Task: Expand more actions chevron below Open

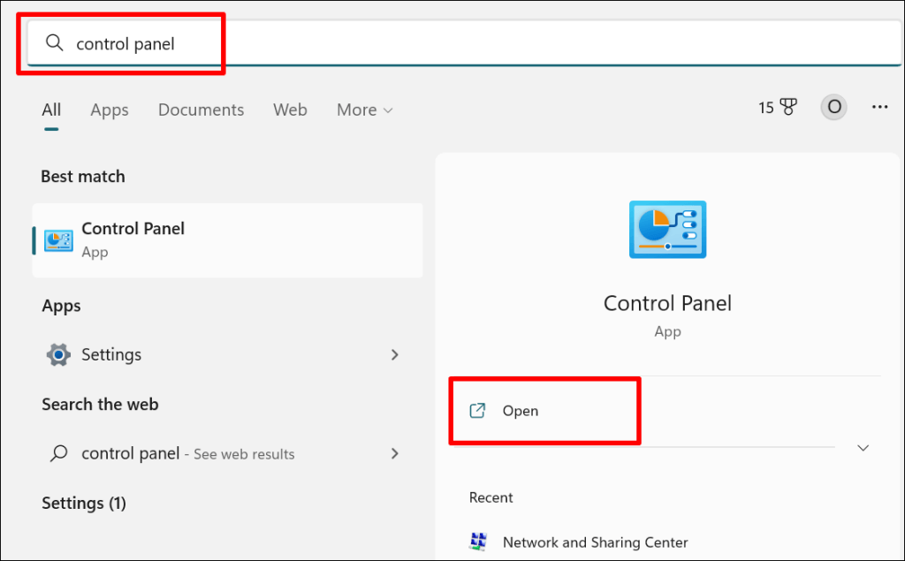Action: coord(863,448)
